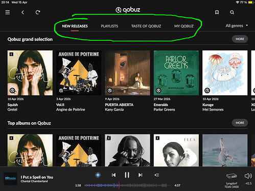The height and width of the screenshot is (191, 255).
Task: Click the Vol.II album title
Action: click(60, 105)
